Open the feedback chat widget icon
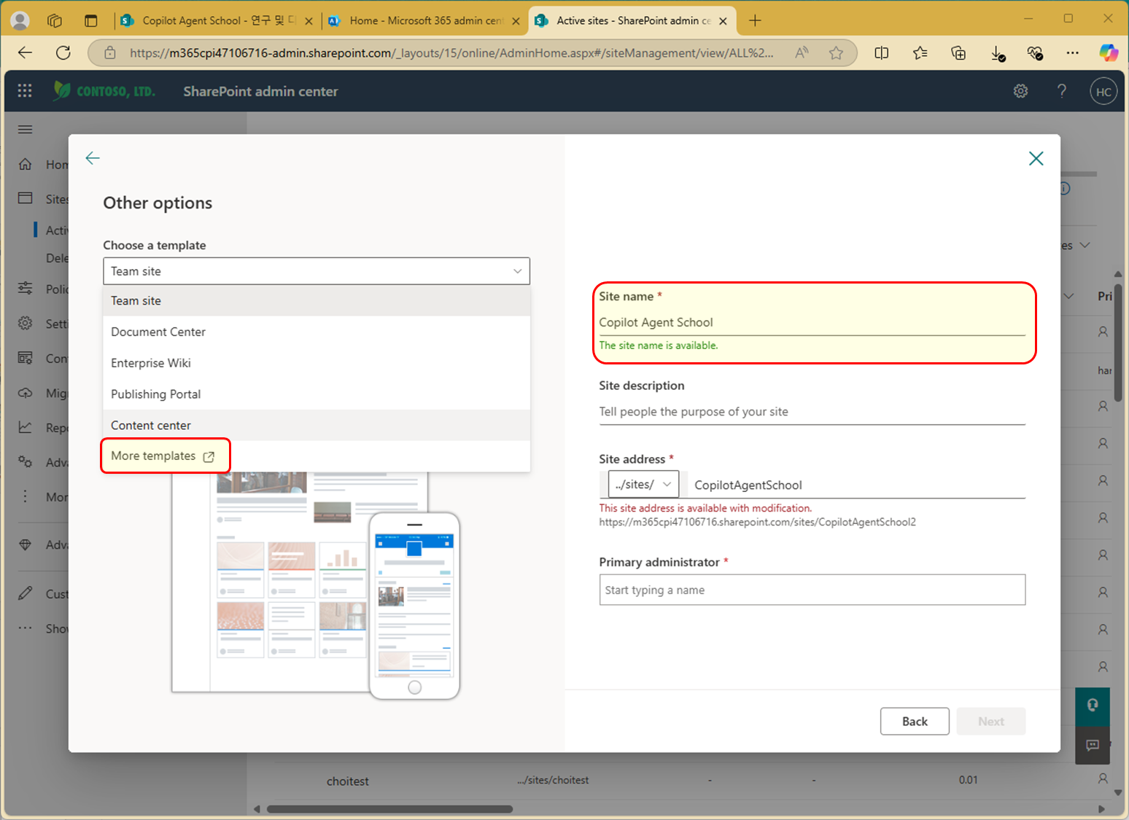1129x820 pixels. (x=1093, y=744)
